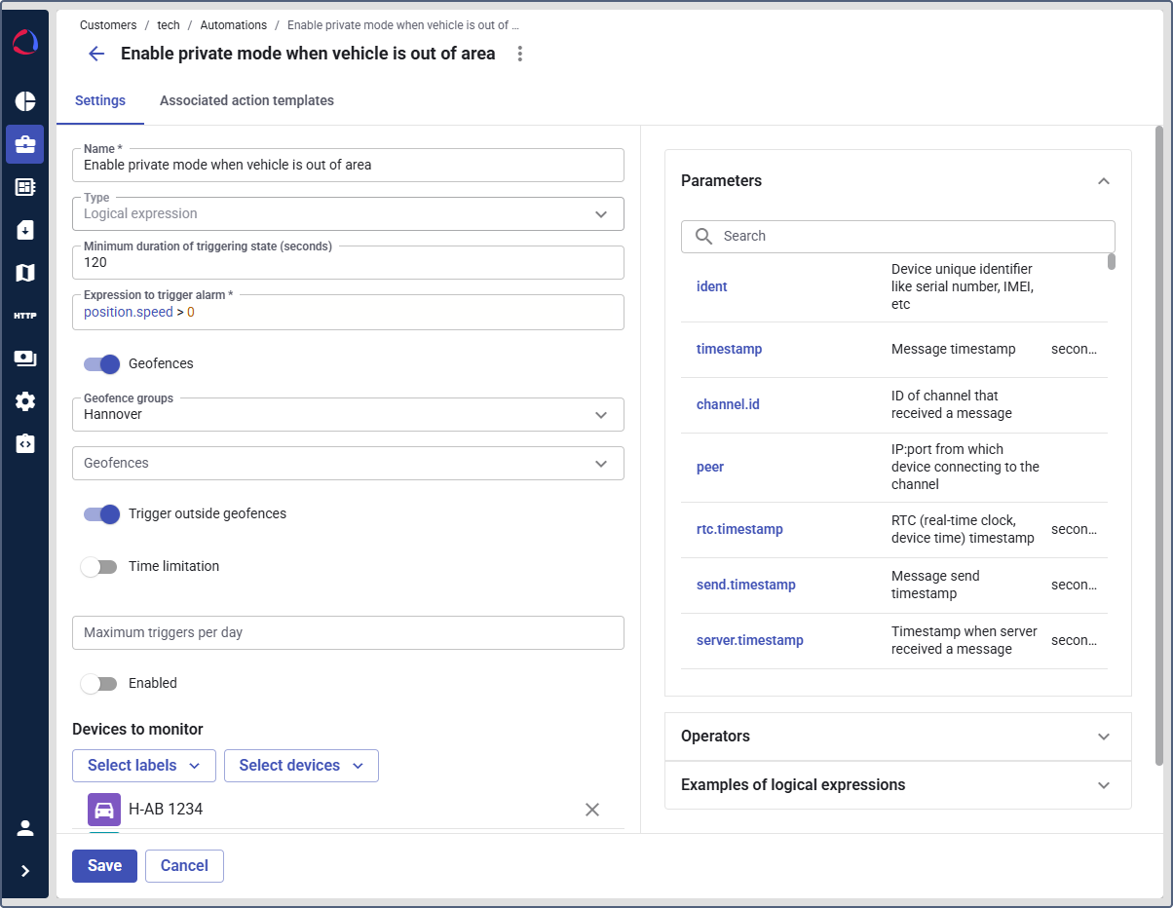Enable the Time limitation toggle

(99, 566)
